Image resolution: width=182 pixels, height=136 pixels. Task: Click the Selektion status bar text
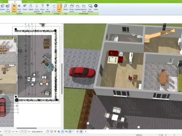point(139,135)
